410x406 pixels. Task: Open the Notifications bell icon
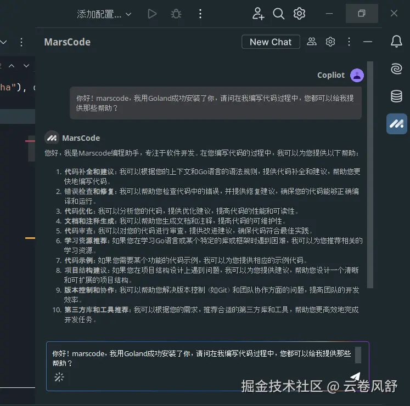pos(396,41)
